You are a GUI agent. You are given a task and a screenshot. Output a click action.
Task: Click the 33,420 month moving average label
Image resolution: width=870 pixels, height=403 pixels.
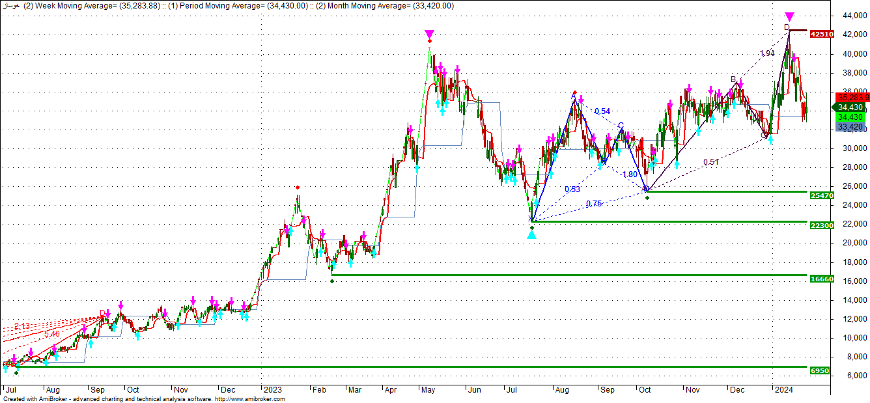(850, 127)
